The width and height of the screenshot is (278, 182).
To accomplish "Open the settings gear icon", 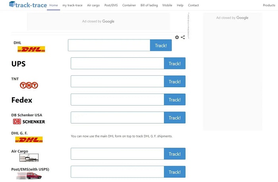I will (x=177, y=37).
